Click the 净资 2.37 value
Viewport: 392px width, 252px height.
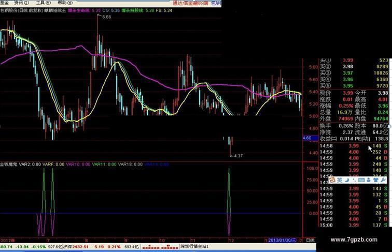[348, 132]
